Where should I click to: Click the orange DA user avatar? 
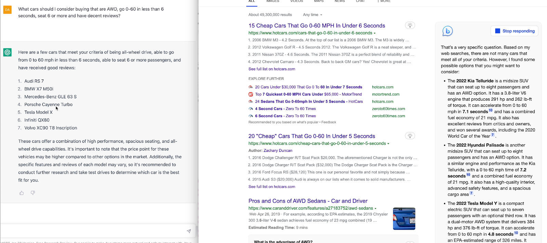7,10
